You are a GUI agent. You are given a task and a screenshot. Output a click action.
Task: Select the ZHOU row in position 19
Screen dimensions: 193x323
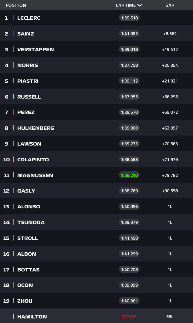(96, 301)
